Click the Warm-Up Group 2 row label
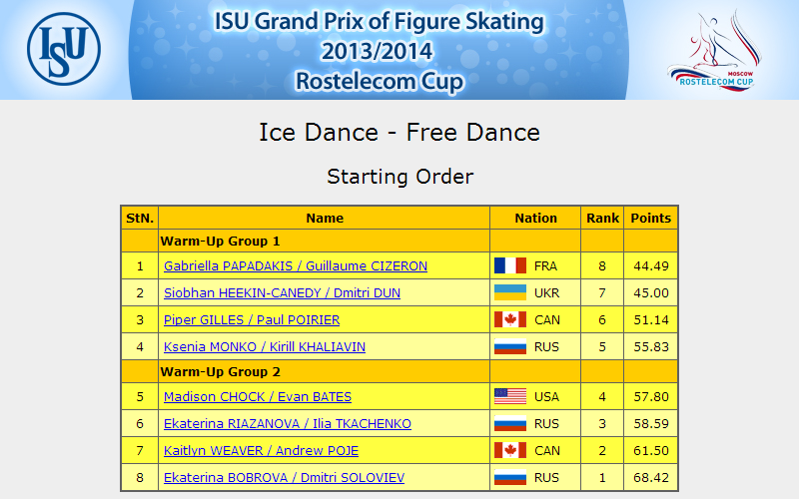799x499 pixels. point(220,371)
